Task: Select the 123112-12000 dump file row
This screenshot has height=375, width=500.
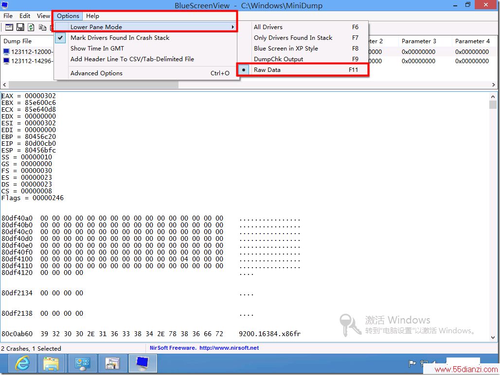Action: click(x=29, y=51)
